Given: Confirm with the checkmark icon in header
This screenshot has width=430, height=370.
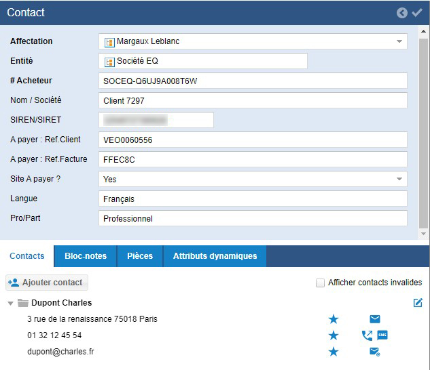Looking at the screenshot, I should click(417, 12).
